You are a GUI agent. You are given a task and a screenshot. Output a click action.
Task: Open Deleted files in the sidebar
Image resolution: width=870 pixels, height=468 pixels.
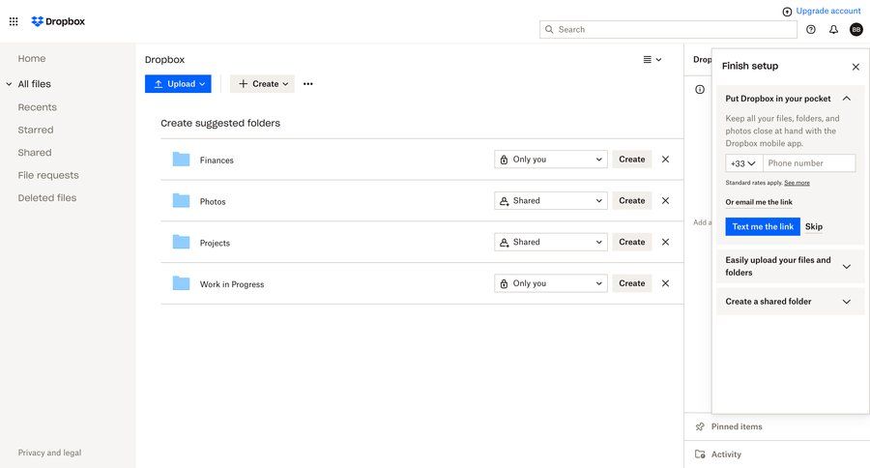coord(47,197)
